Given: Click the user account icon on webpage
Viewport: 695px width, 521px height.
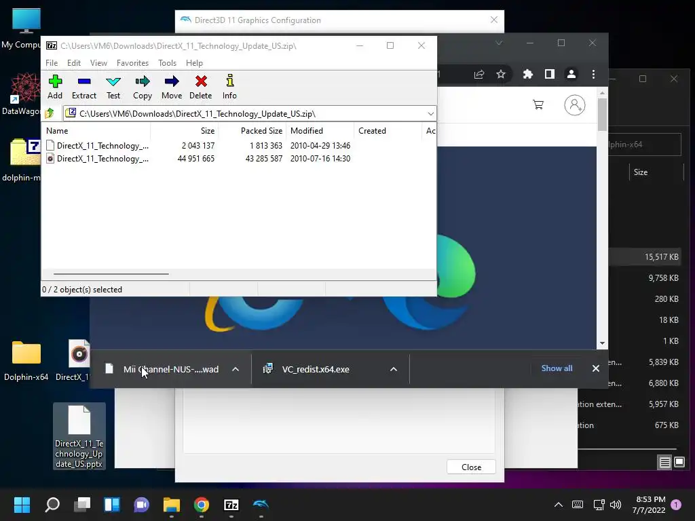Looking at the screenshot, I should 574,105.
